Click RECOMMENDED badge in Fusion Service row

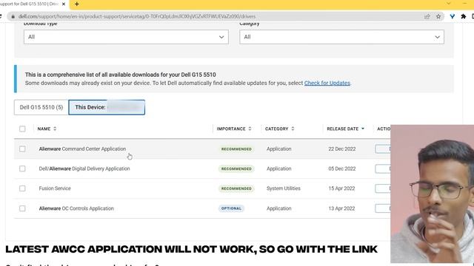click(x=236, y=188)
